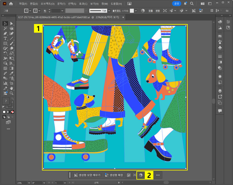Open the 효과(C) menu
Screen dimensions: 233x185
[x=83, y=4]
